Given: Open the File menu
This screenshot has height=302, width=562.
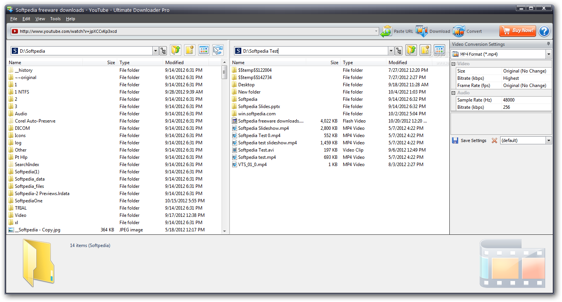Looking at the screenshot, I should pyautogui.click(x=14, y=19).
